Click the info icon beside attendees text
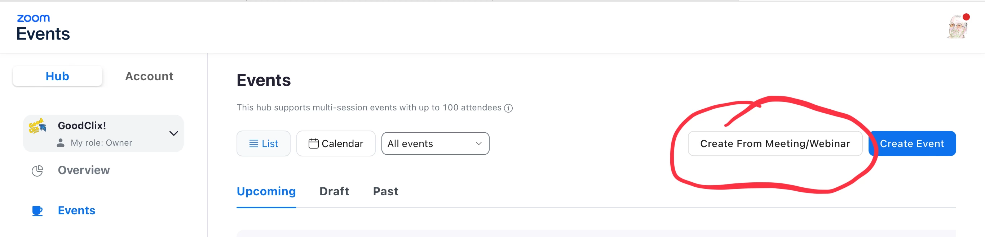 (x=508, y=108)
